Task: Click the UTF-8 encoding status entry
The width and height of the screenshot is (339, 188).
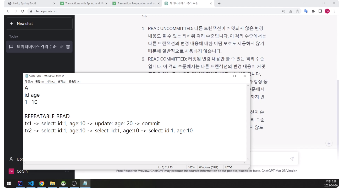Action: click(229, 167)
